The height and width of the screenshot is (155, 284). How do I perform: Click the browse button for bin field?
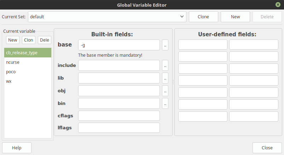coord(165,104)
